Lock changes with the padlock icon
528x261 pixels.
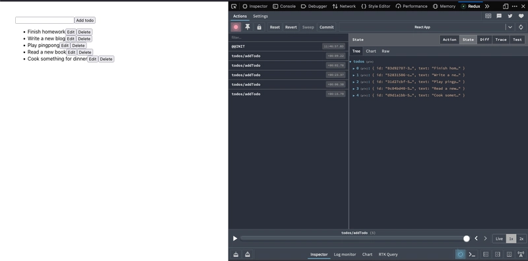pyautogui.click(x=259, y=27)
